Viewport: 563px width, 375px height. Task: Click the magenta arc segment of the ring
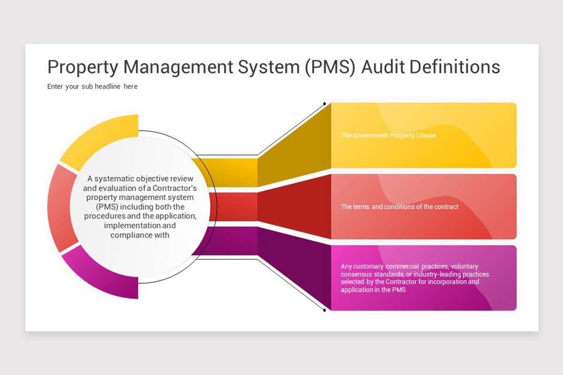[x=101, y=274]
